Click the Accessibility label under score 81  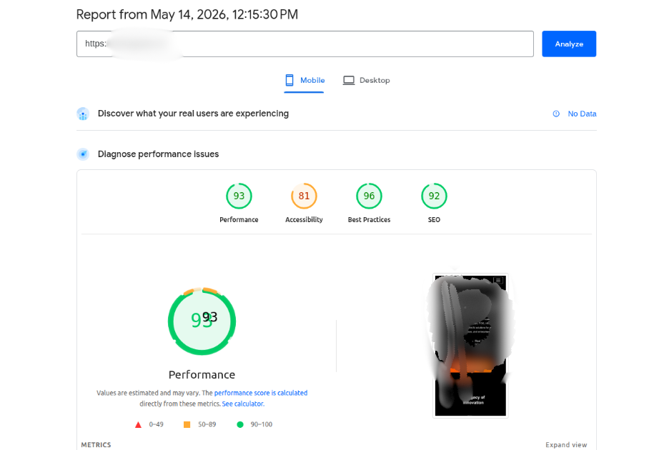pyautogui.click(x=304, y=220)
